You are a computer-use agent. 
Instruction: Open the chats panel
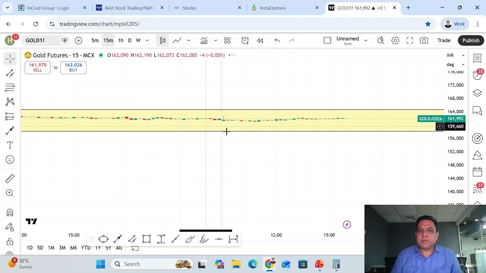click(x=477, y=111)
